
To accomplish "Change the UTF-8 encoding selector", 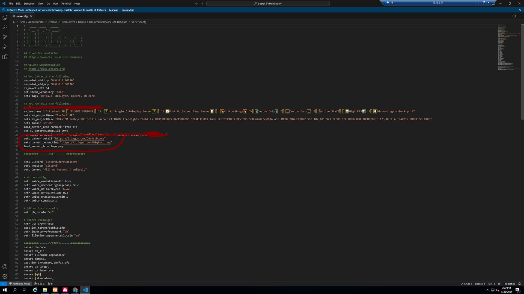I will (492, 284).
